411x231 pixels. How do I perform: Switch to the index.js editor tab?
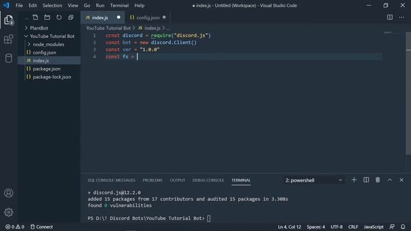click(x=103, y=17)
